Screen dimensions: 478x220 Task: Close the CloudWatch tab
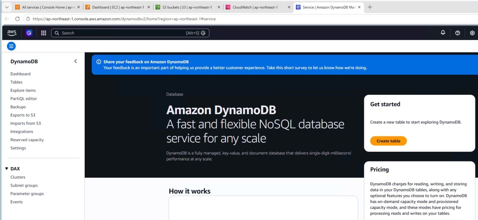289,7
